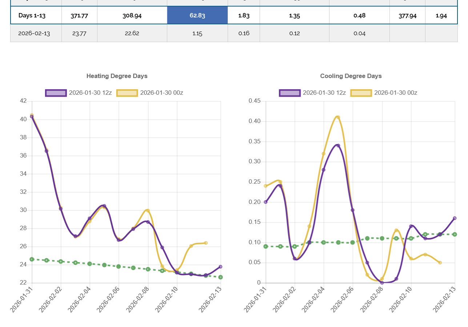Click the yellow cooling peak point near 0.41
468x327 pixels.
tap(338, 117)
